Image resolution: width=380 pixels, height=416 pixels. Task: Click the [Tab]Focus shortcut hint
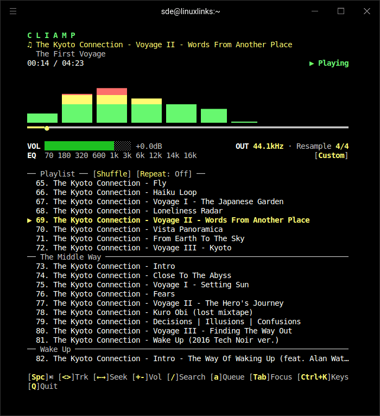point(271,377)
